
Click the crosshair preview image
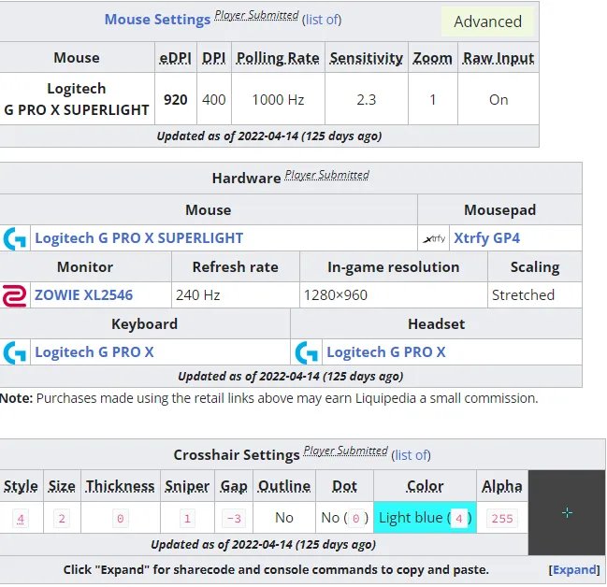coord(567,513)
